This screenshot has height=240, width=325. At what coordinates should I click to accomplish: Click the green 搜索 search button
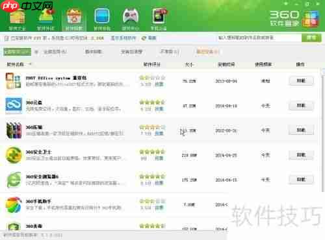[x=311, y=38]
